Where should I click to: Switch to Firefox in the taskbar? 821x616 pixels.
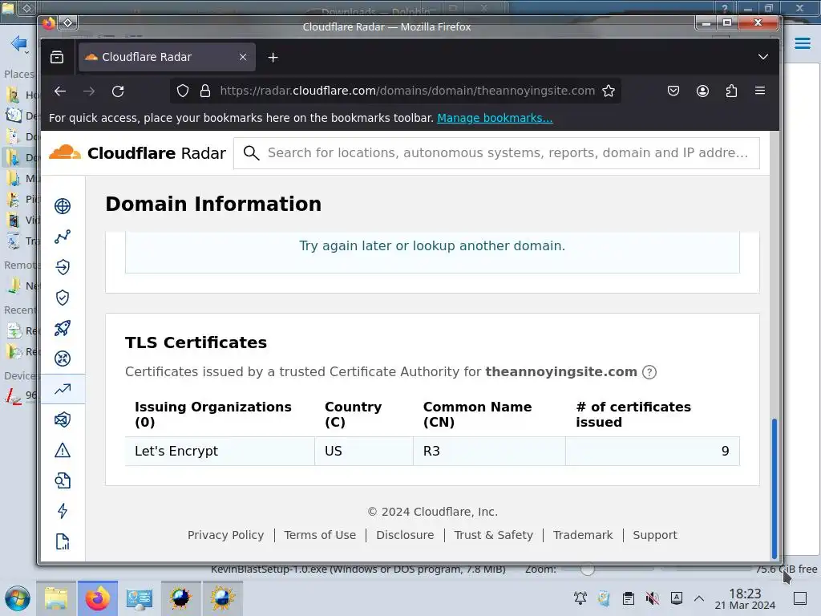98,598
